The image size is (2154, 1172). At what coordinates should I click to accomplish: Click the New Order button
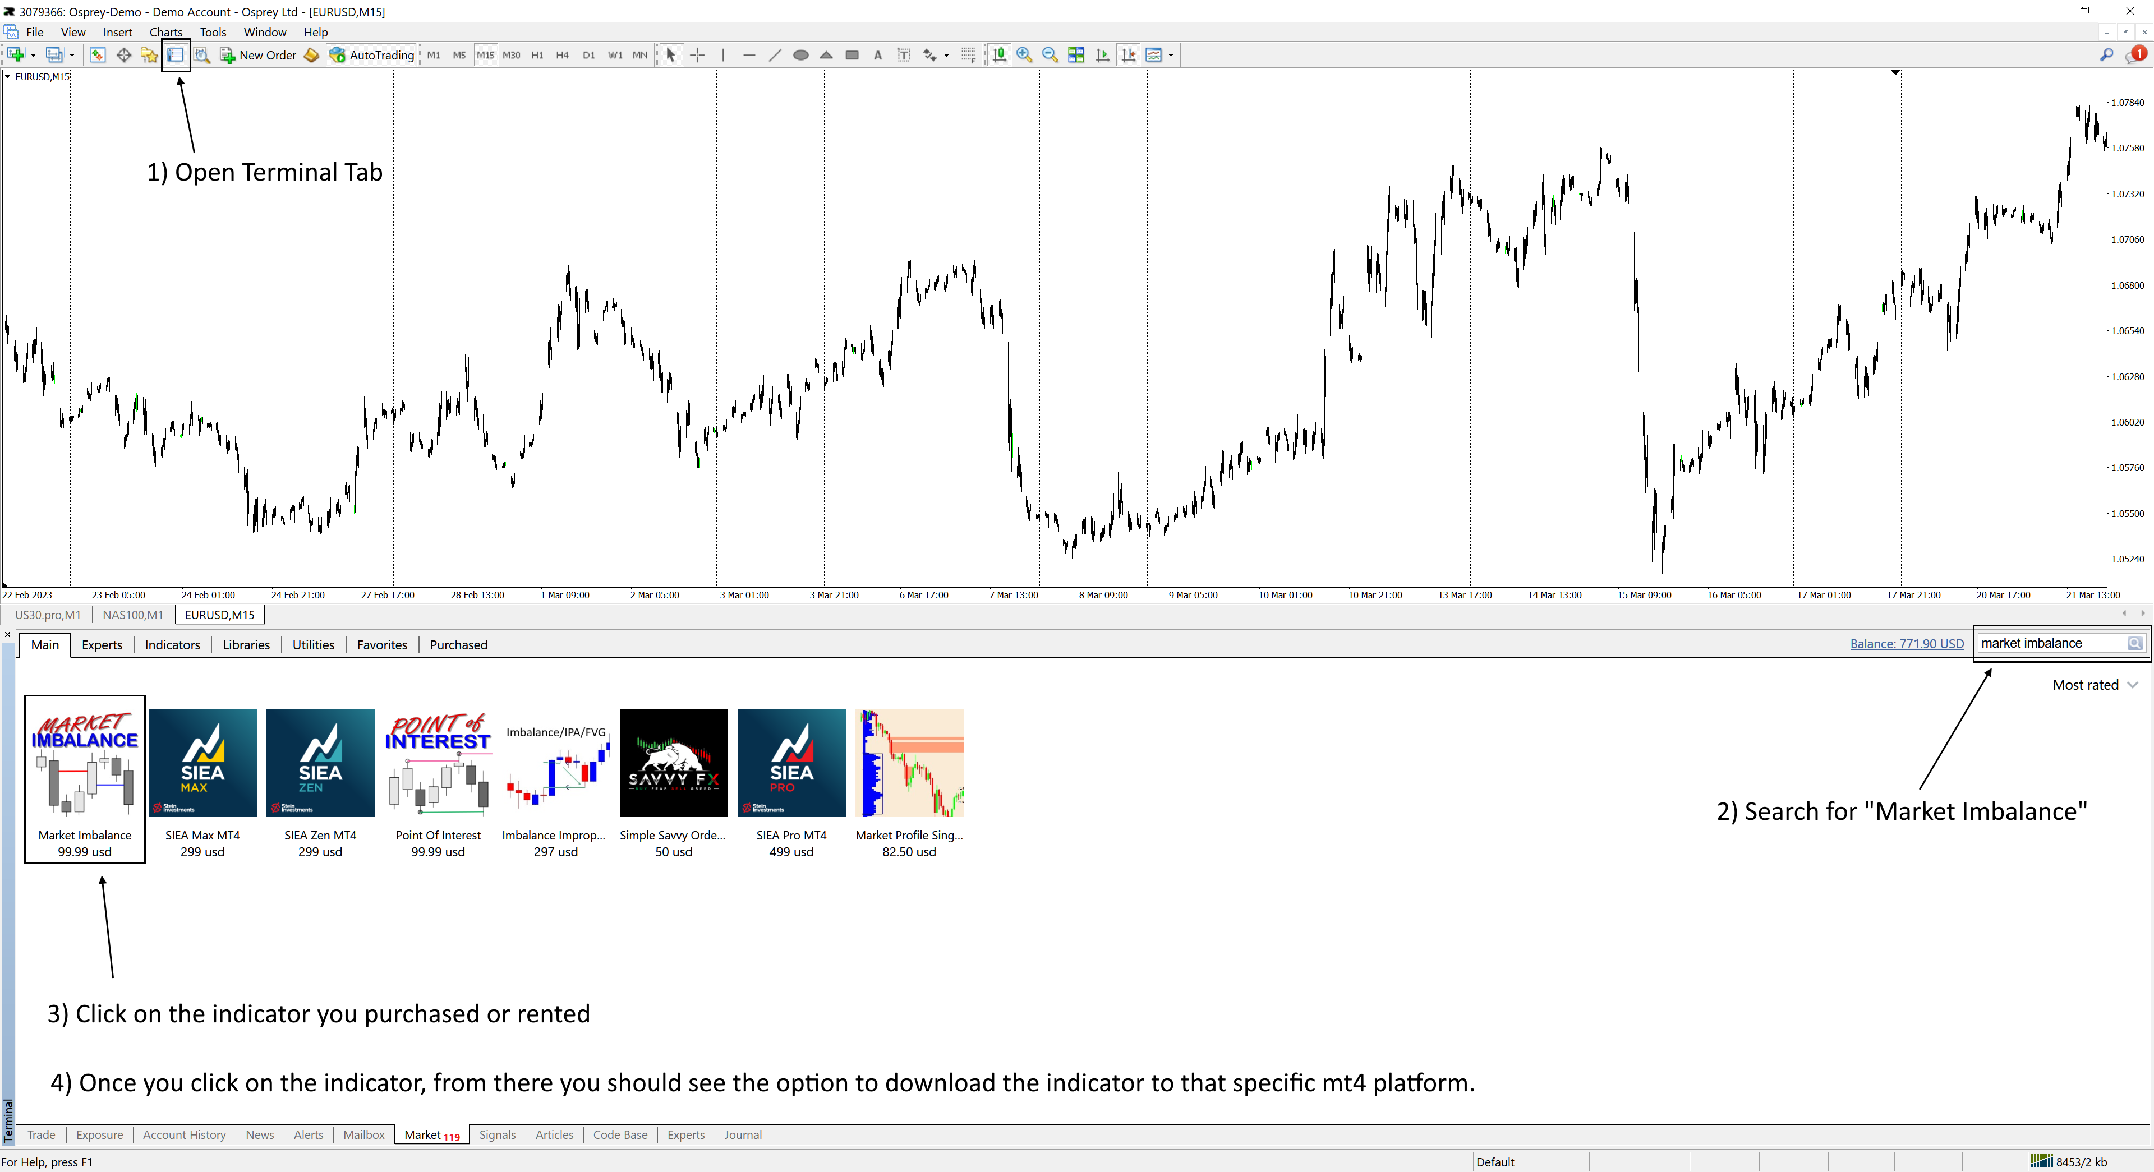click(x=257, y=55)
